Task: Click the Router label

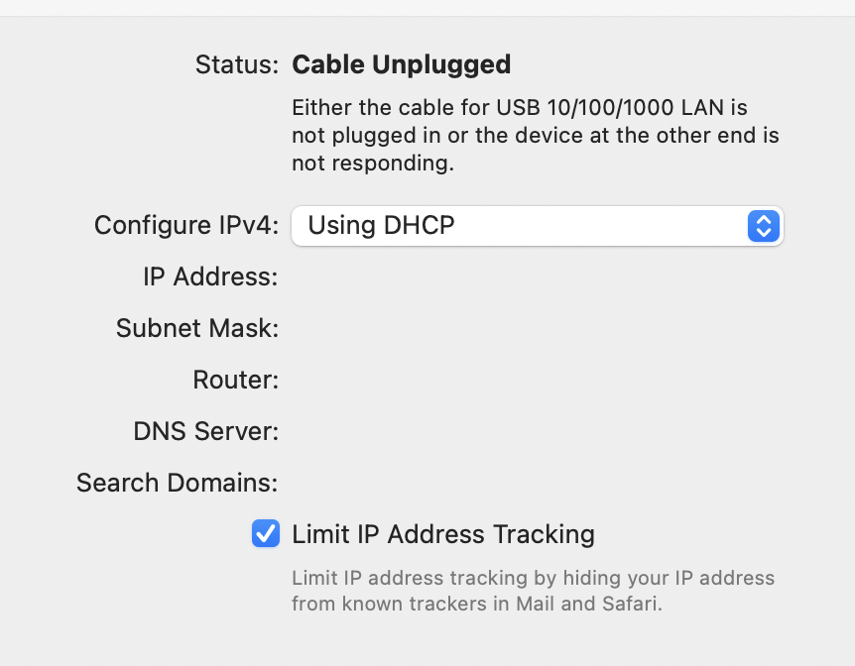Action: click(x=235, y=380)
